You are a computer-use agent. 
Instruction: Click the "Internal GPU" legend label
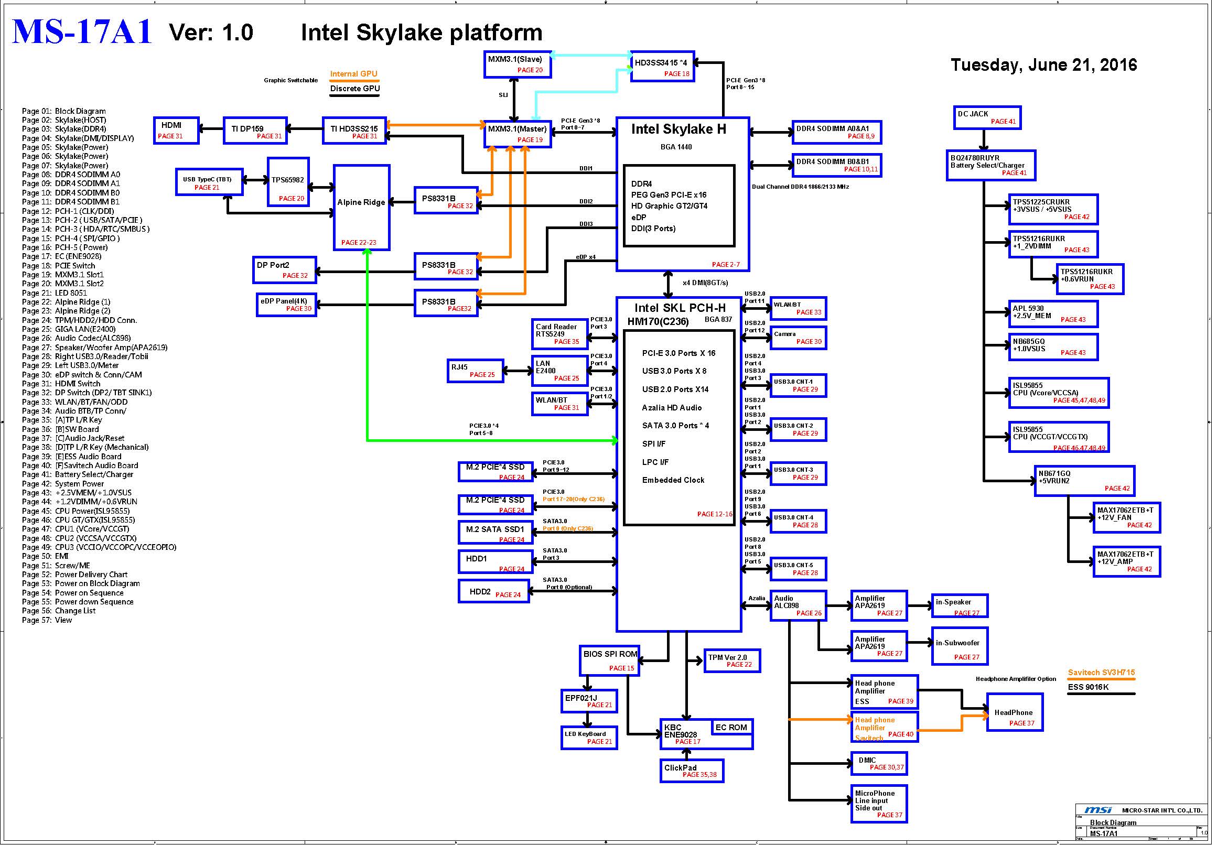pyautogui.click(x=354, y=73)
